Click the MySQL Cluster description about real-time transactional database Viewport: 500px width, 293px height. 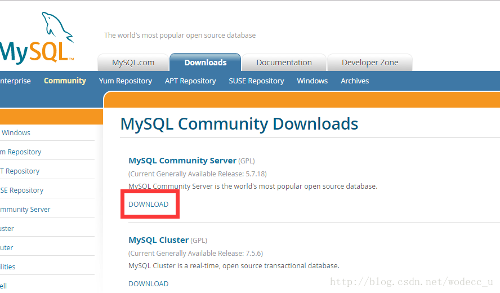(x=234, y=266)
